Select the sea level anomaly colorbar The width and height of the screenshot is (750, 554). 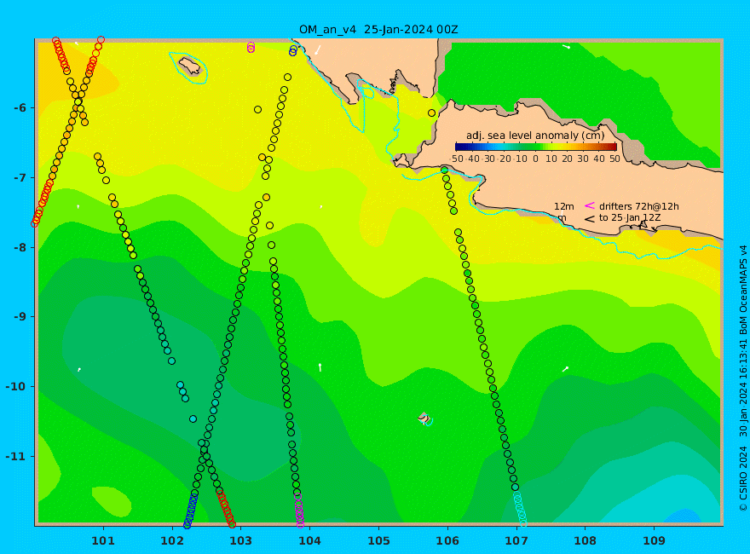click(536, 147)
